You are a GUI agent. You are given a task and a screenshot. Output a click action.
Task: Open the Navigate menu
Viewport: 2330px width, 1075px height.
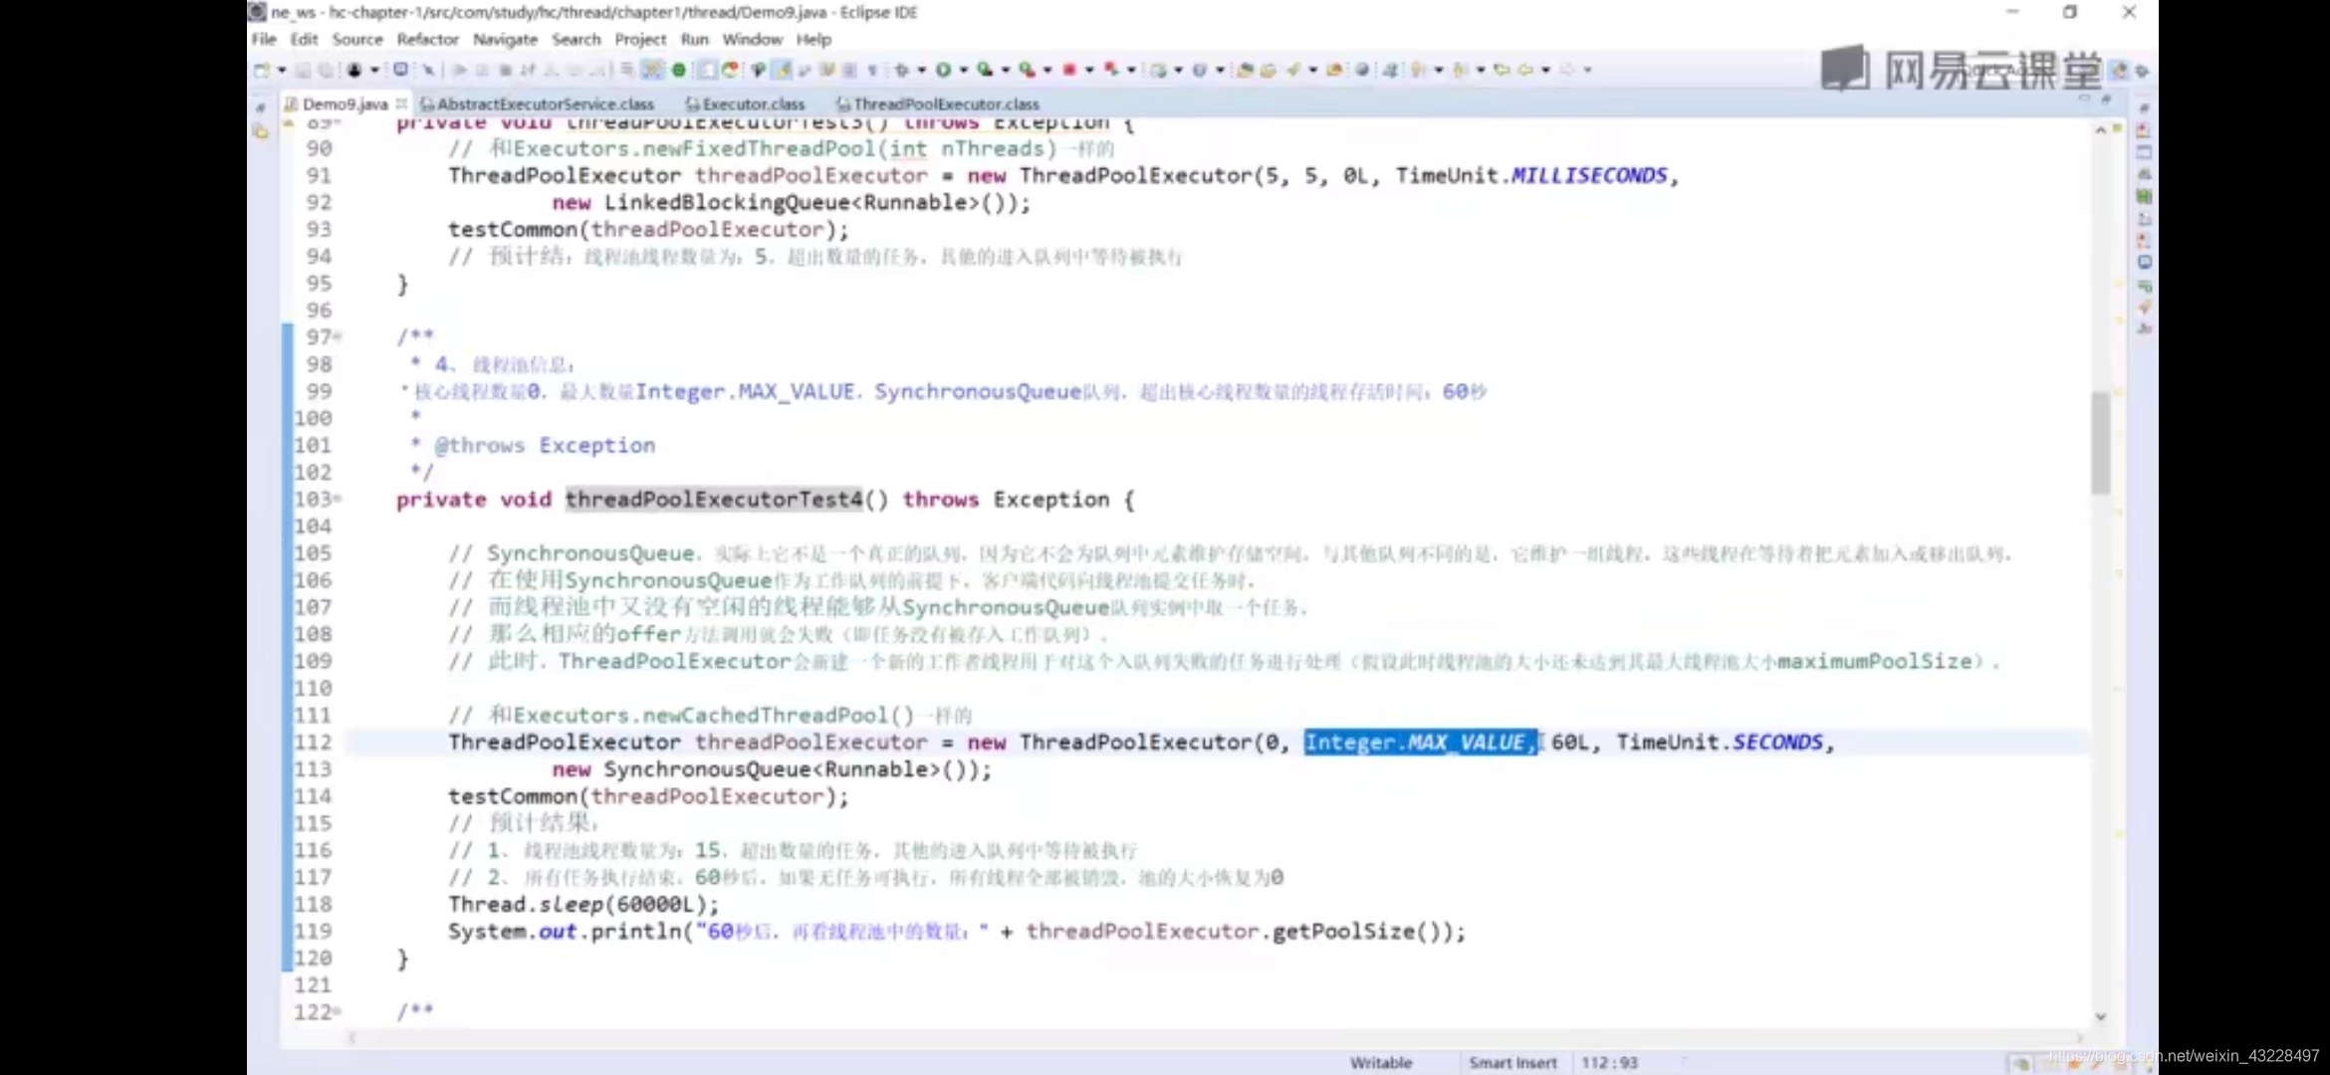tap(505, 39)
